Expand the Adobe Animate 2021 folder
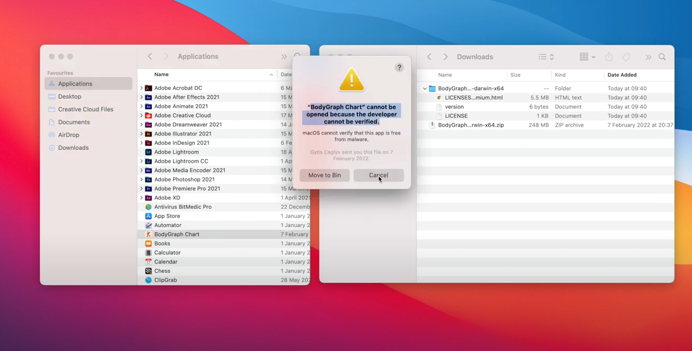 [141, 106]
